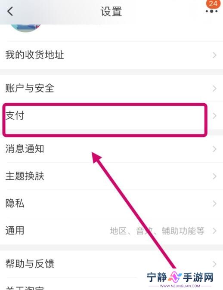Tap the chevron beside 账户与安全
The image size is (223, 290).
click(214, 88)
